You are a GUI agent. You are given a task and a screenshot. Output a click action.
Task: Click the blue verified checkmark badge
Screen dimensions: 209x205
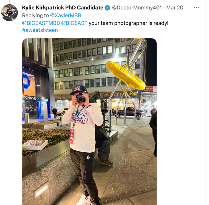[x=107, y=8]
